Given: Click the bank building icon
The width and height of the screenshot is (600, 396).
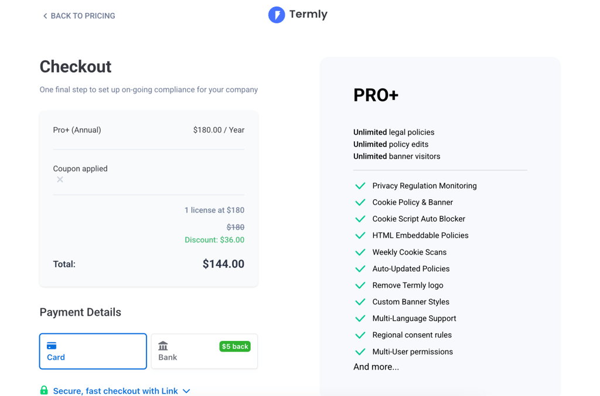Looking at the screenshot, I should (x=163, y=346).
